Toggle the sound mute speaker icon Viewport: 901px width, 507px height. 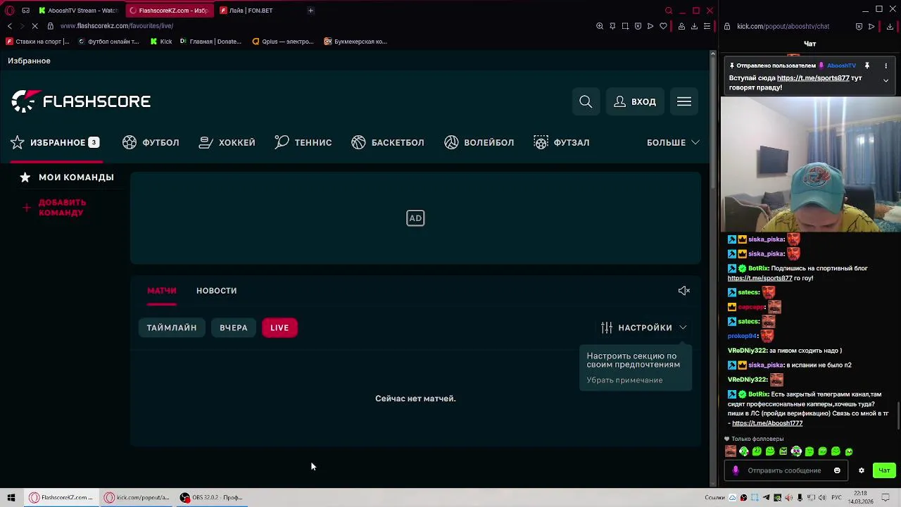[684, 291]
